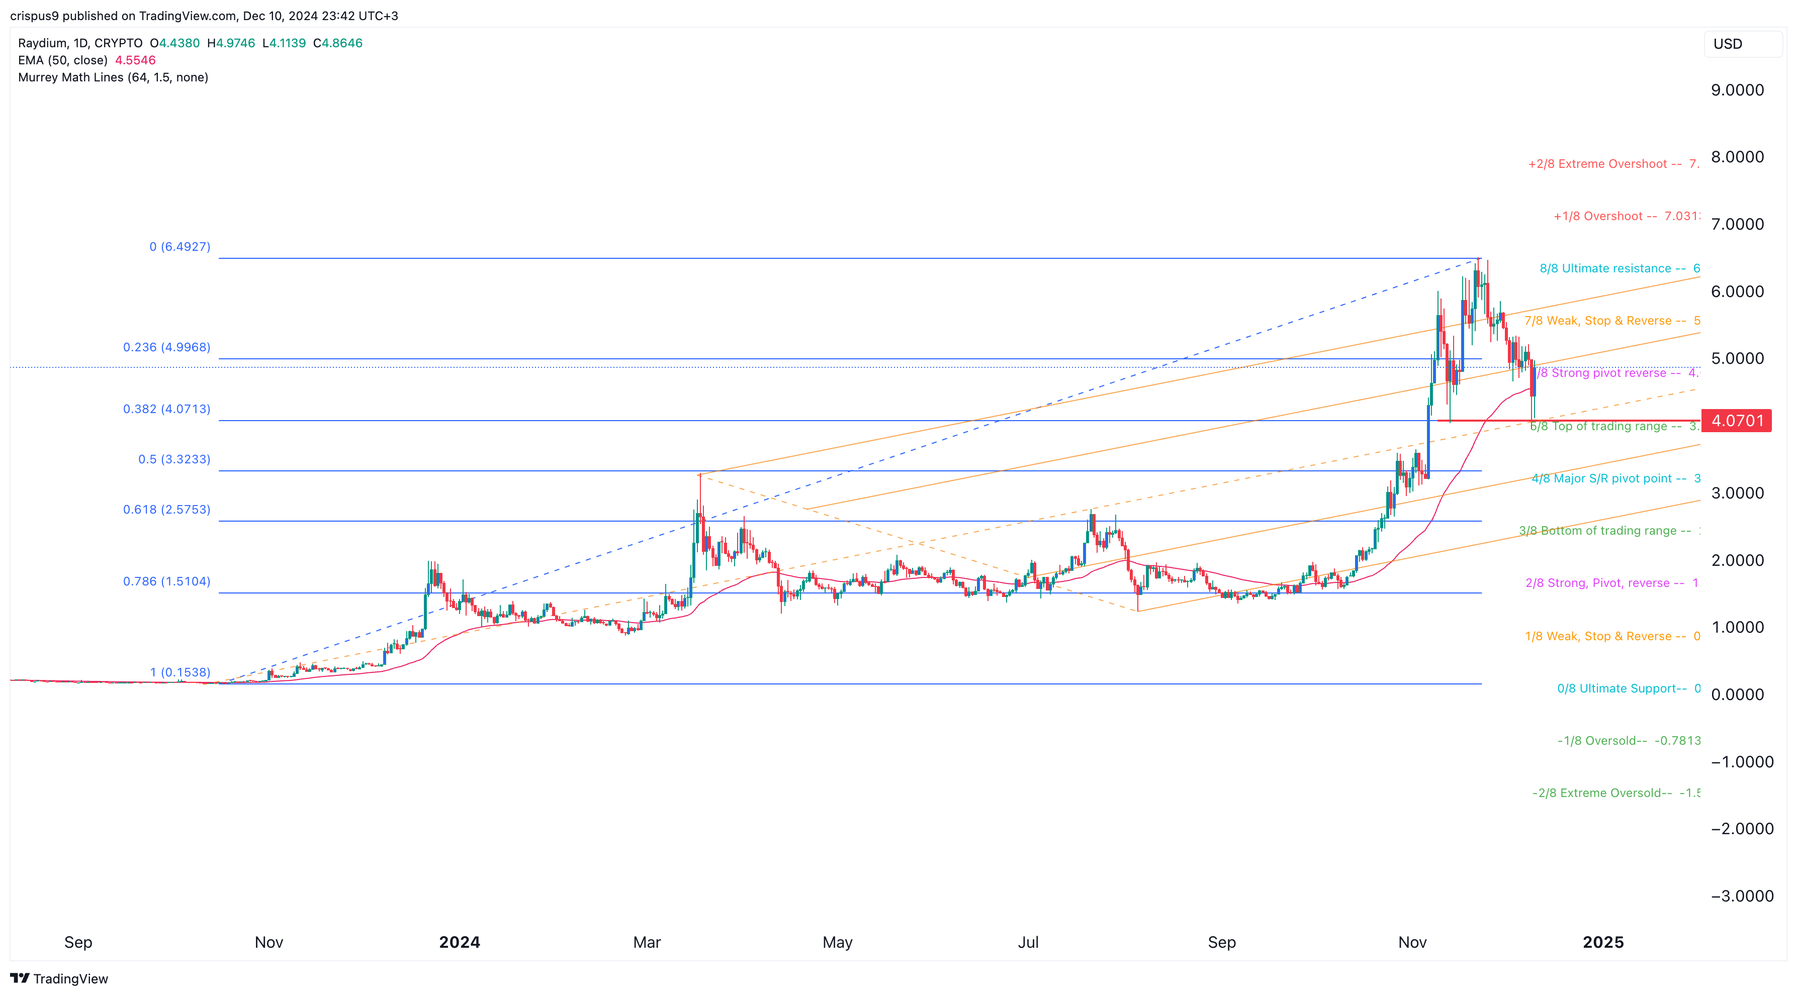The width and height of the screenshot is (1797, 996).
Task: Click the +1/8 Overshoot line label
Action: (x=1626, y=216)
